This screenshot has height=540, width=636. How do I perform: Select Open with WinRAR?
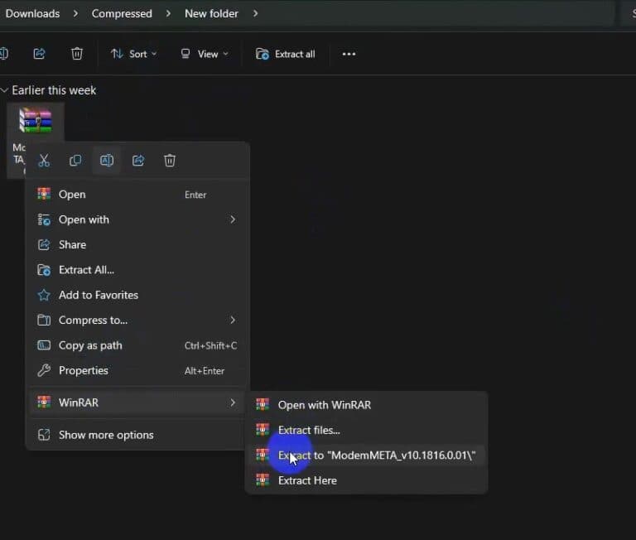pyautogui.click(x=324, y=405)
